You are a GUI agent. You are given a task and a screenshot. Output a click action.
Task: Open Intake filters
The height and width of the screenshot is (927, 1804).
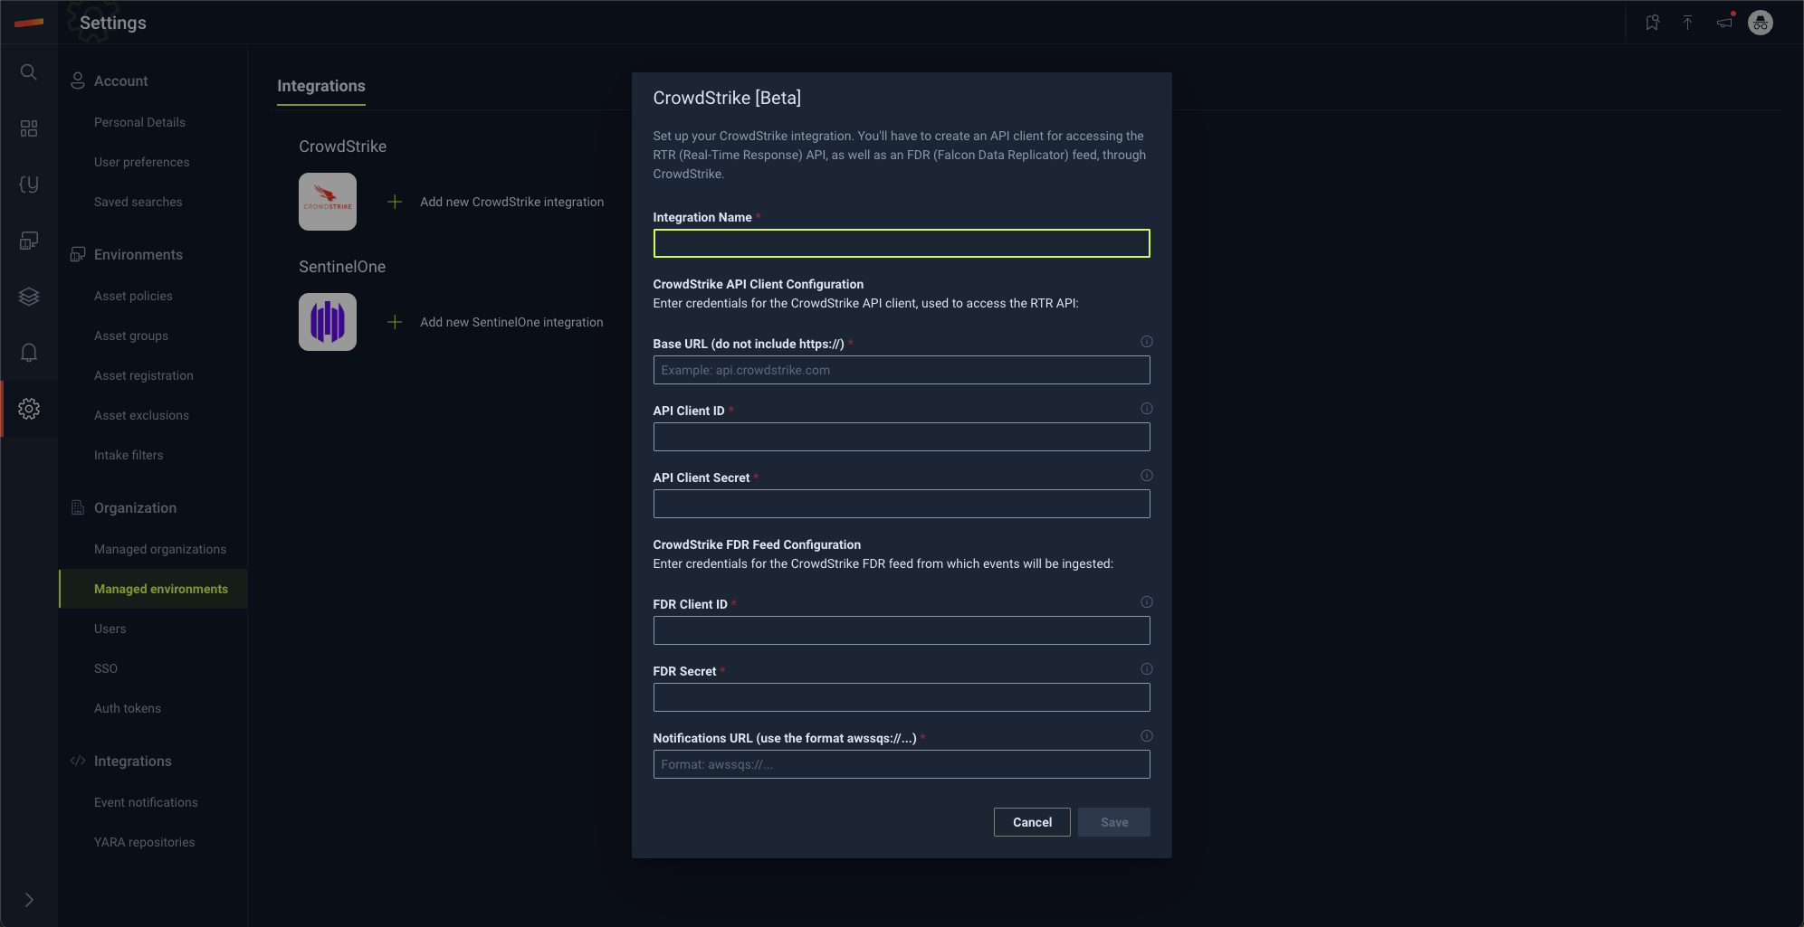(x=129, y=455)
